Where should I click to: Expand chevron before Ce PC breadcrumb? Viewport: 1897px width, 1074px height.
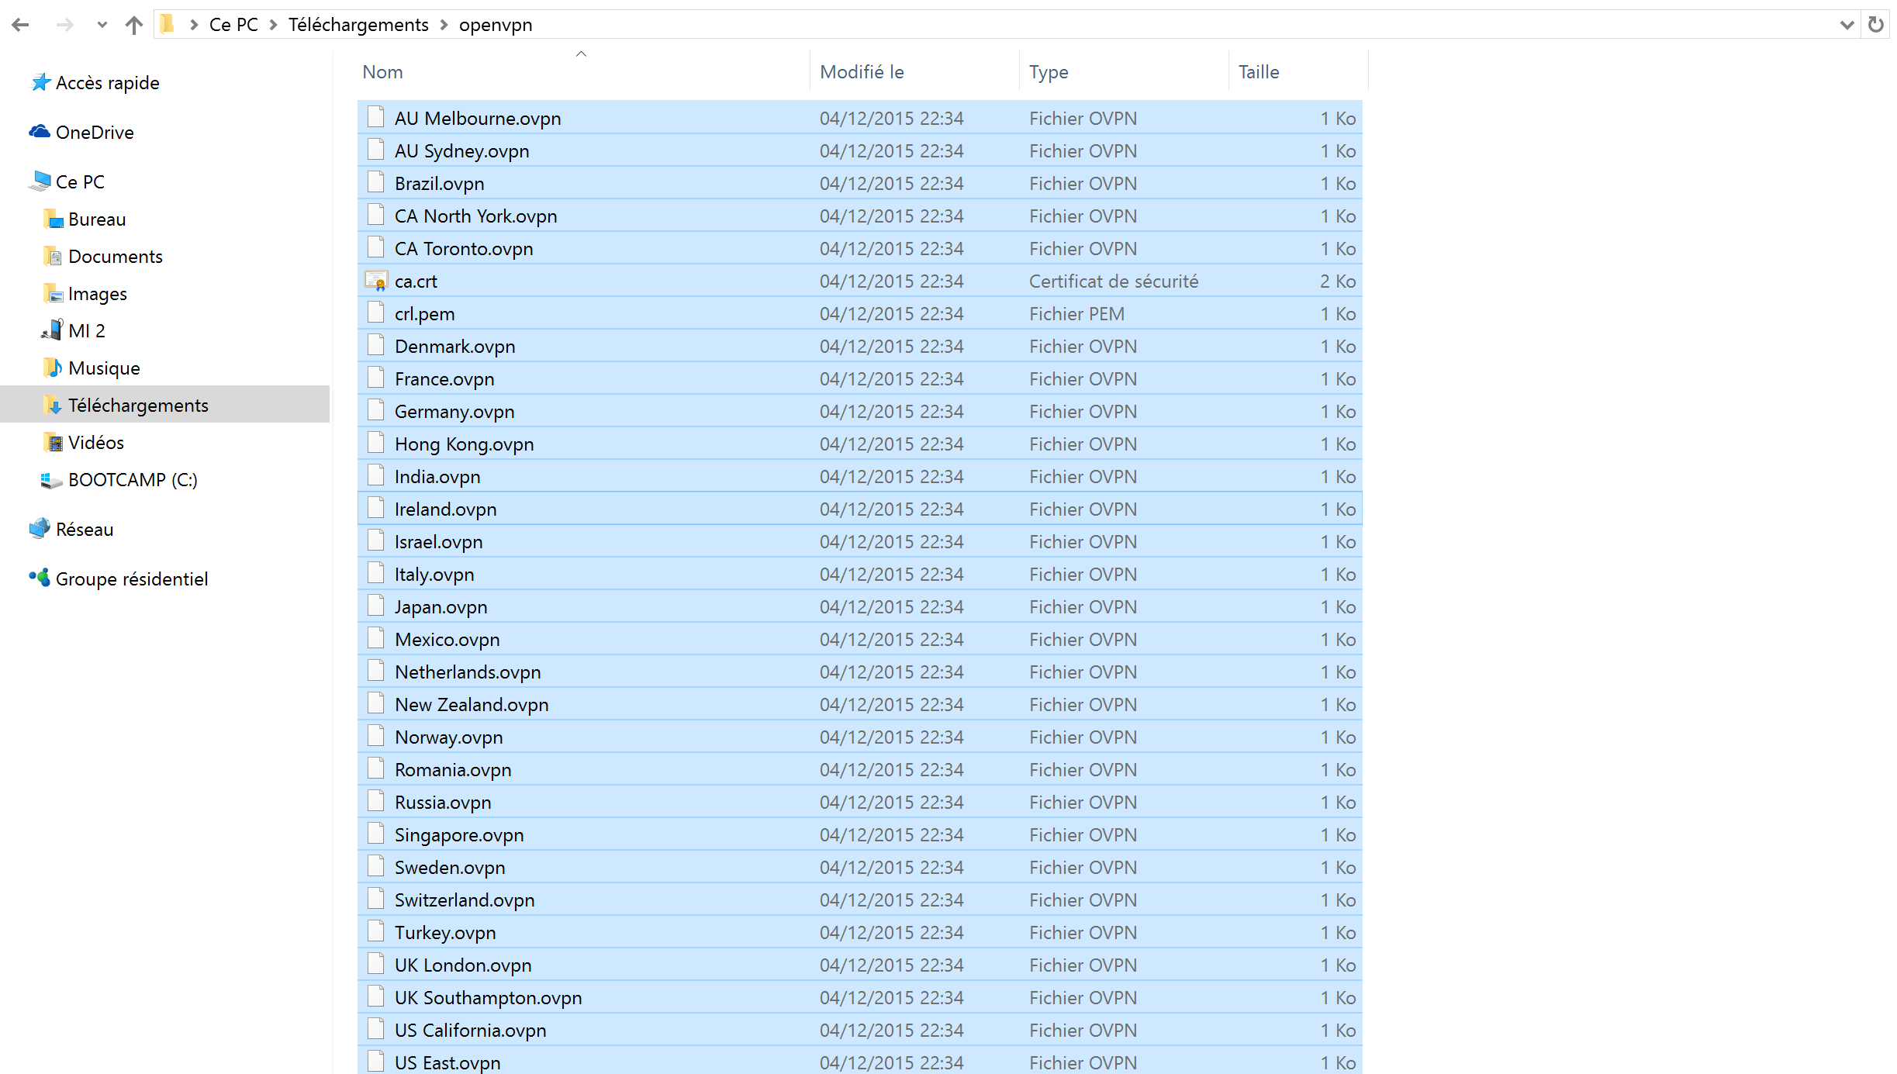tap(194, 25)
